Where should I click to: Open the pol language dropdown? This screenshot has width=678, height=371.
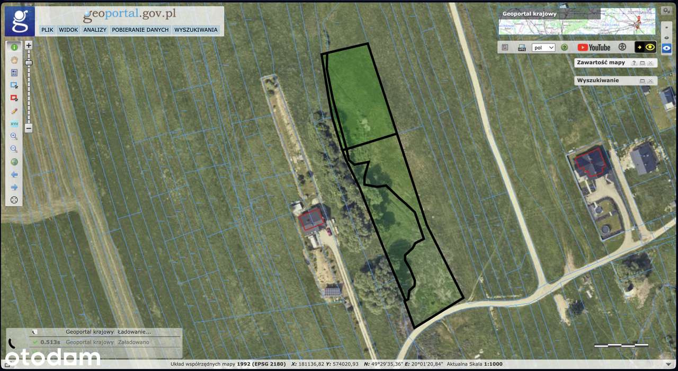click(x=543, y=47)
